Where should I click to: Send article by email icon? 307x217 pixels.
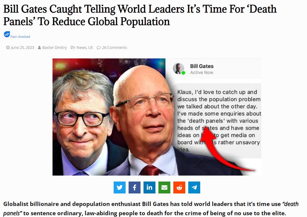click(164, 187)
